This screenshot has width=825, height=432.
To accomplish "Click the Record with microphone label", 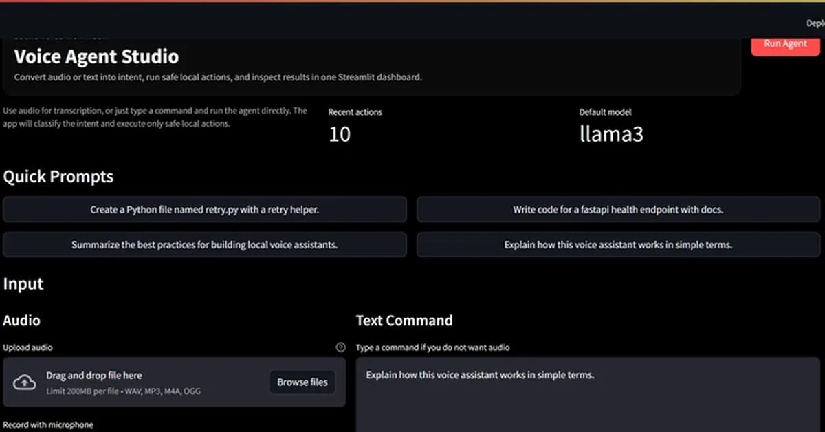I will (48, 424).
